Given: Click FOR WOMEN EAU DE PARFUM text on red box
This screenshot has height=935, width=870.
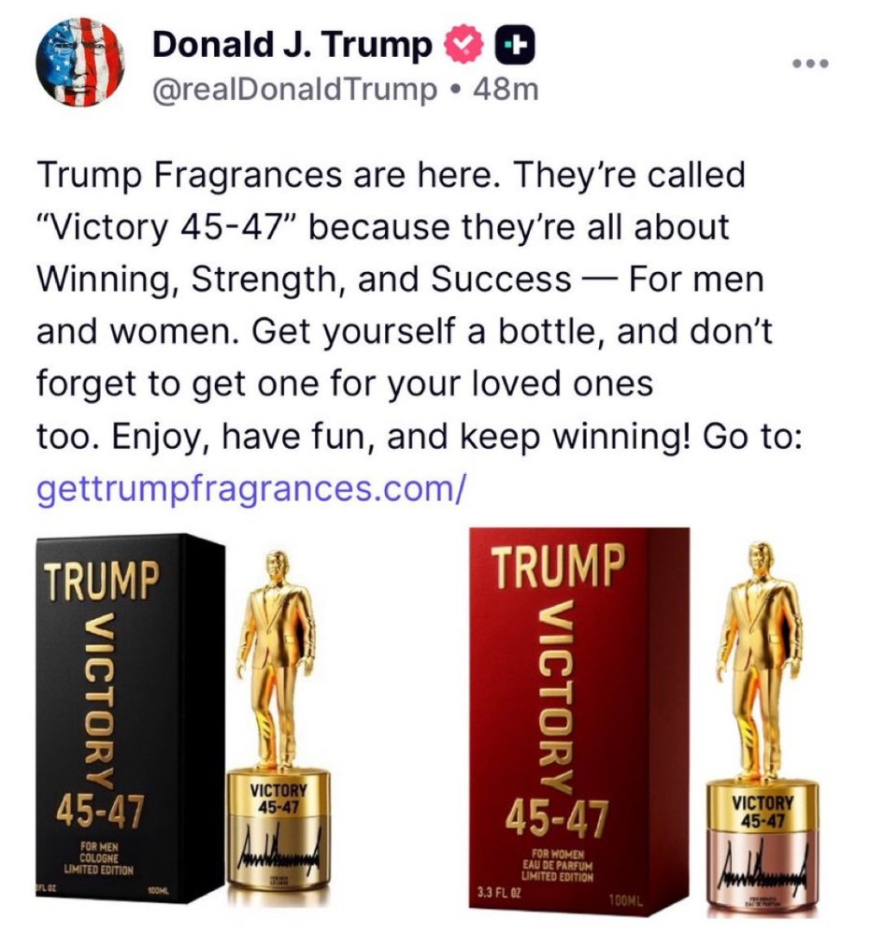Looking at the screenshot, I should (x=557, y=865).
